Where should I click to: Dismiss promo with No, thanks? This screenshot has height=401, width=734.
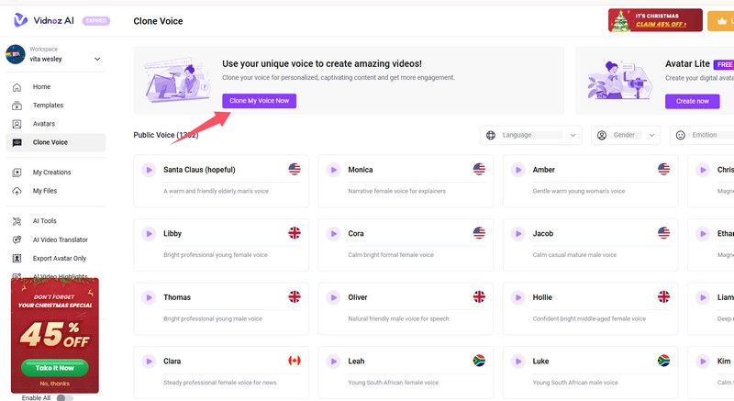click(x=54, y=383)
